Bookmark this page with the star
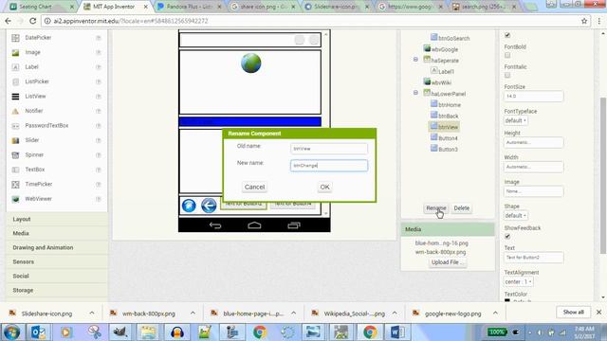 click(x=584, y=21)
